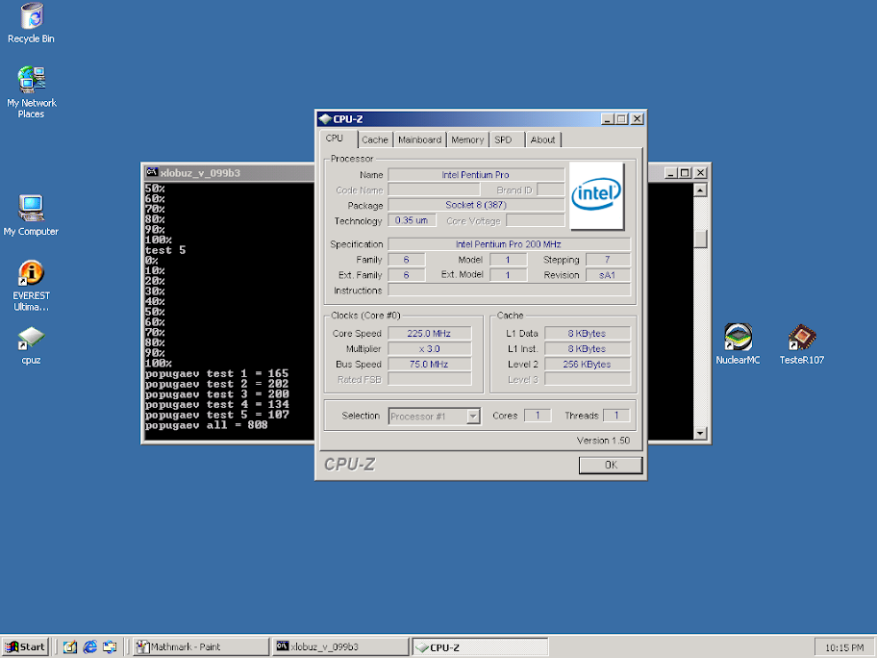This screenshot has height=658, width=877.
Task: Click the Intel logo in CPU-Z
Action: [x=596, y=195]
